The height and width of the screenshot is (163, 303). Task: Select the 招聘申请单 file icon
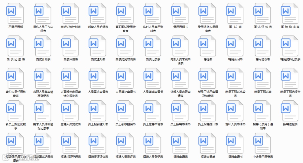coord(208,143)
